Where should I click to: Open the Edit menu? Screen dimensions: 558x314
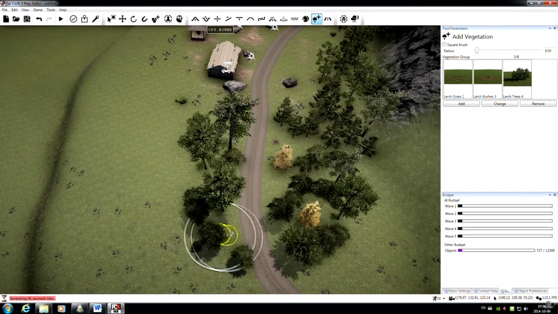point(15,10)
